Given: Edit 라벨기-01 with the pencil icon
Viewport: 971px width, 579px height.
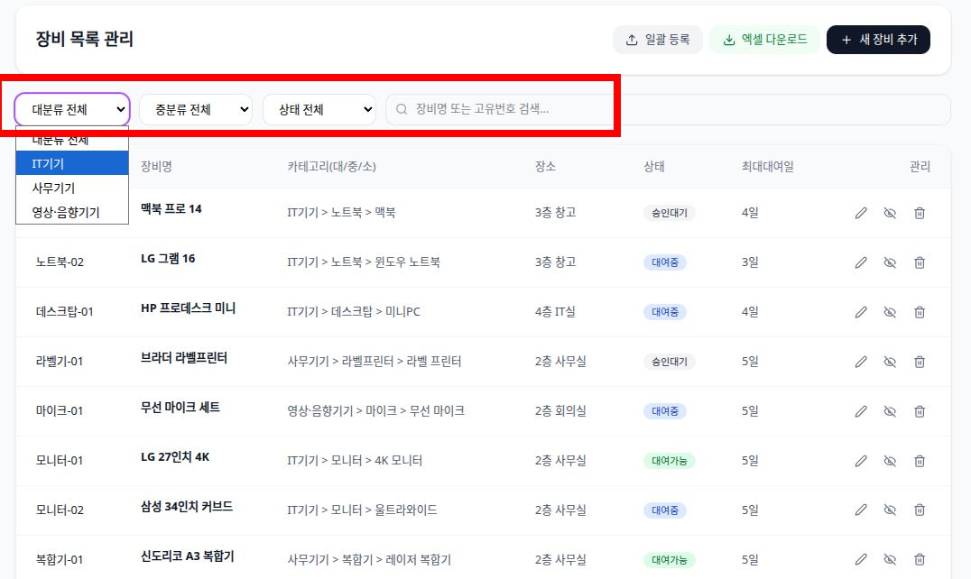Looking at the screenshot, I should pos(861,362).
